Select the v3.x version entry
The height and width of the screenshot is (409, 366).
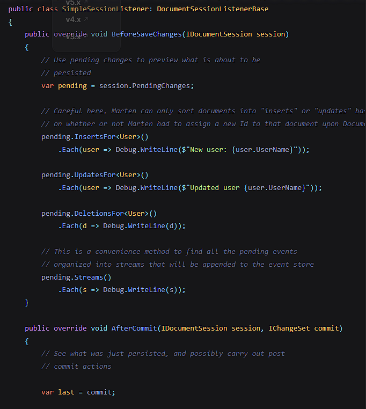(73, 36)
